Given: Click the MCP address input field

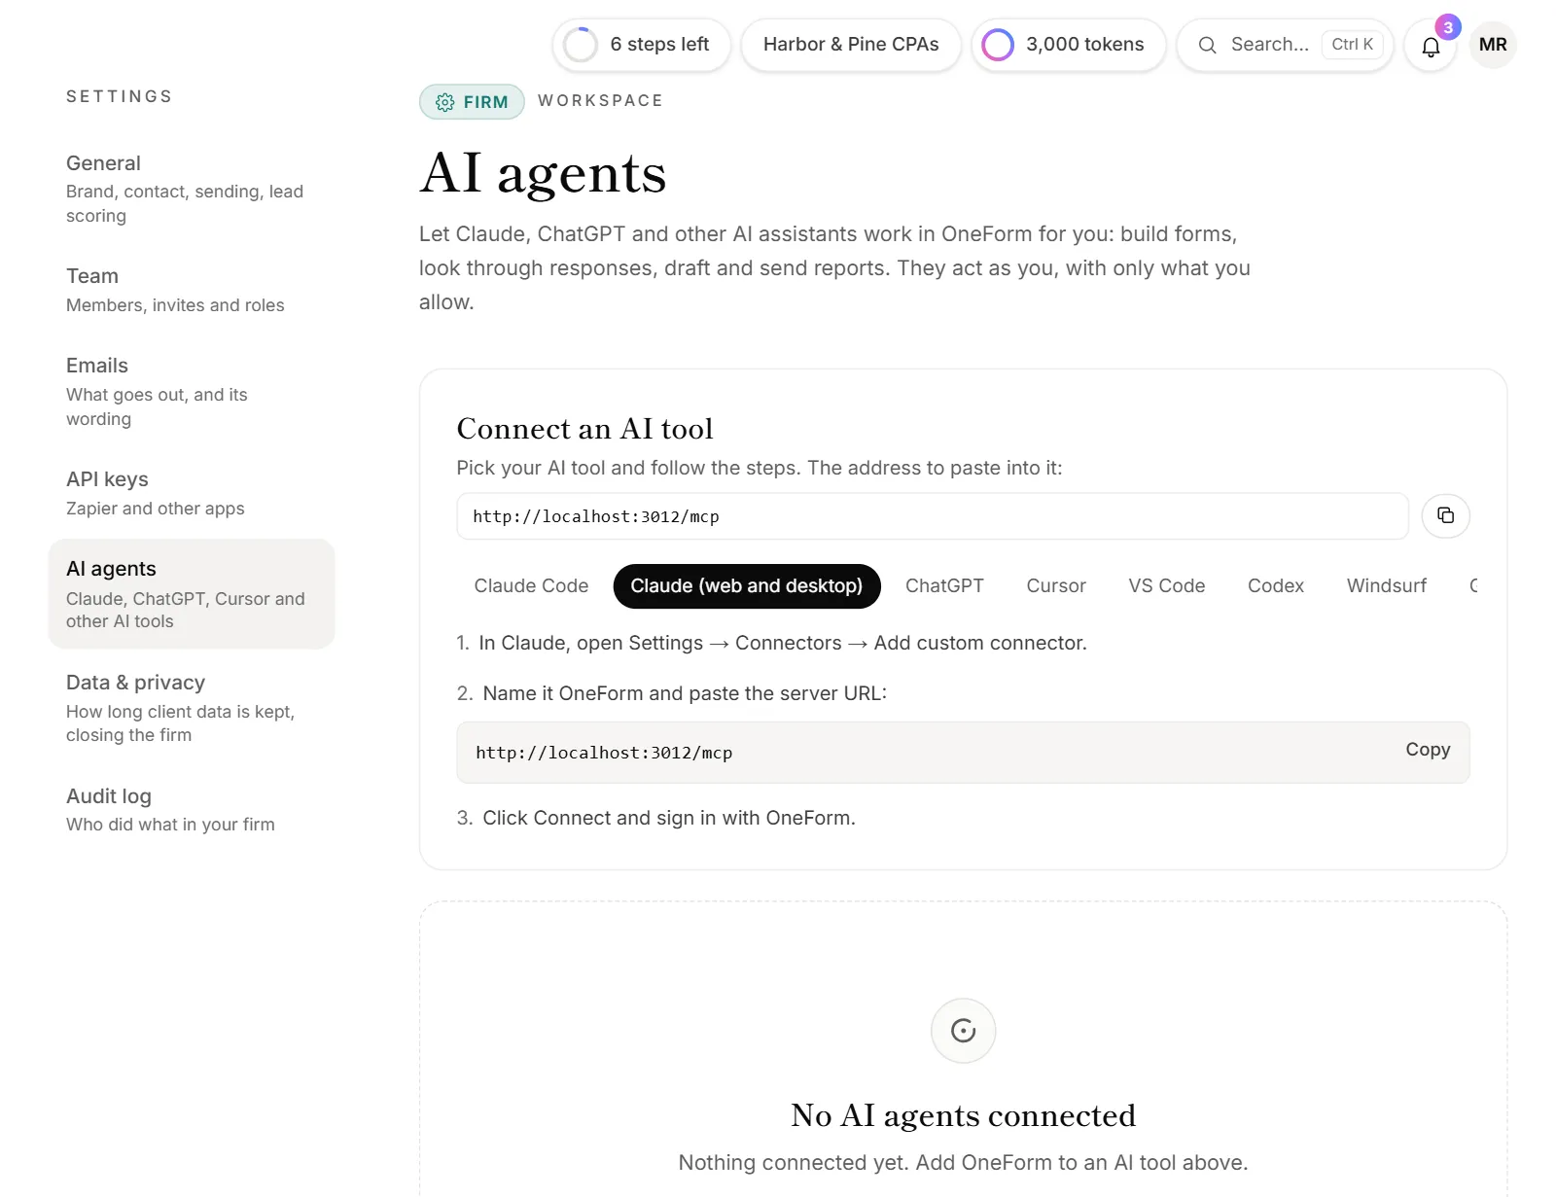Looking at the screenshot, I should pos(932,516).
